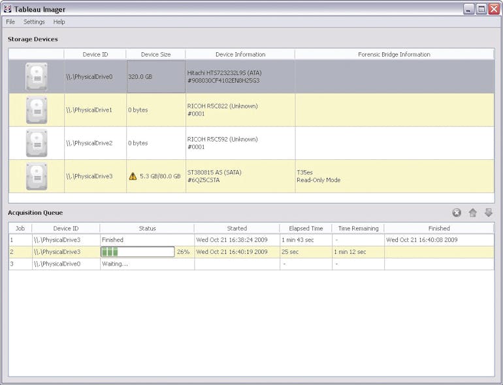Click the Forensic Bridge Information column header

394,54
